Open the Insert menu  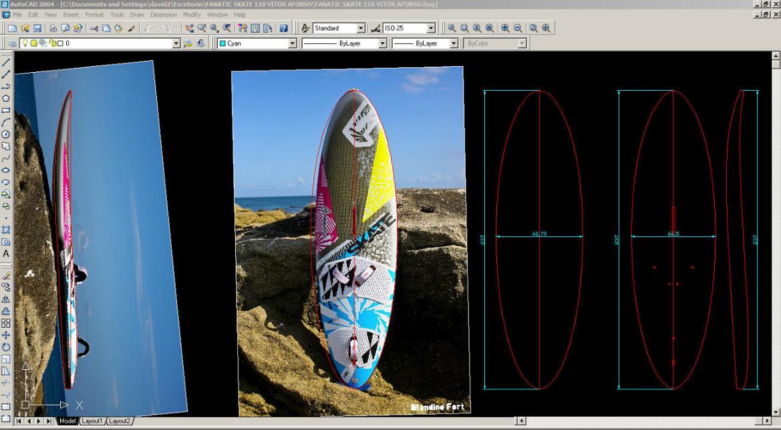click(x=71, y=15)
